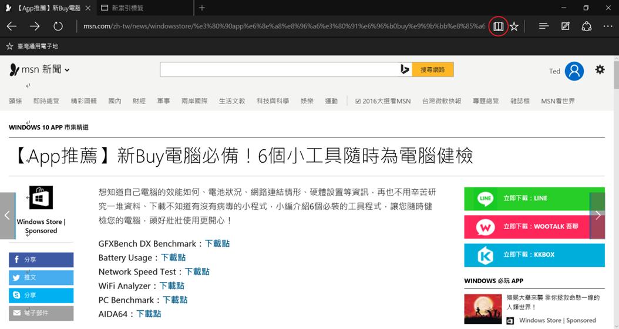Viewport: 619px width, 329px height.
Task: Open MSN settings gear icon
Action: 600,70
